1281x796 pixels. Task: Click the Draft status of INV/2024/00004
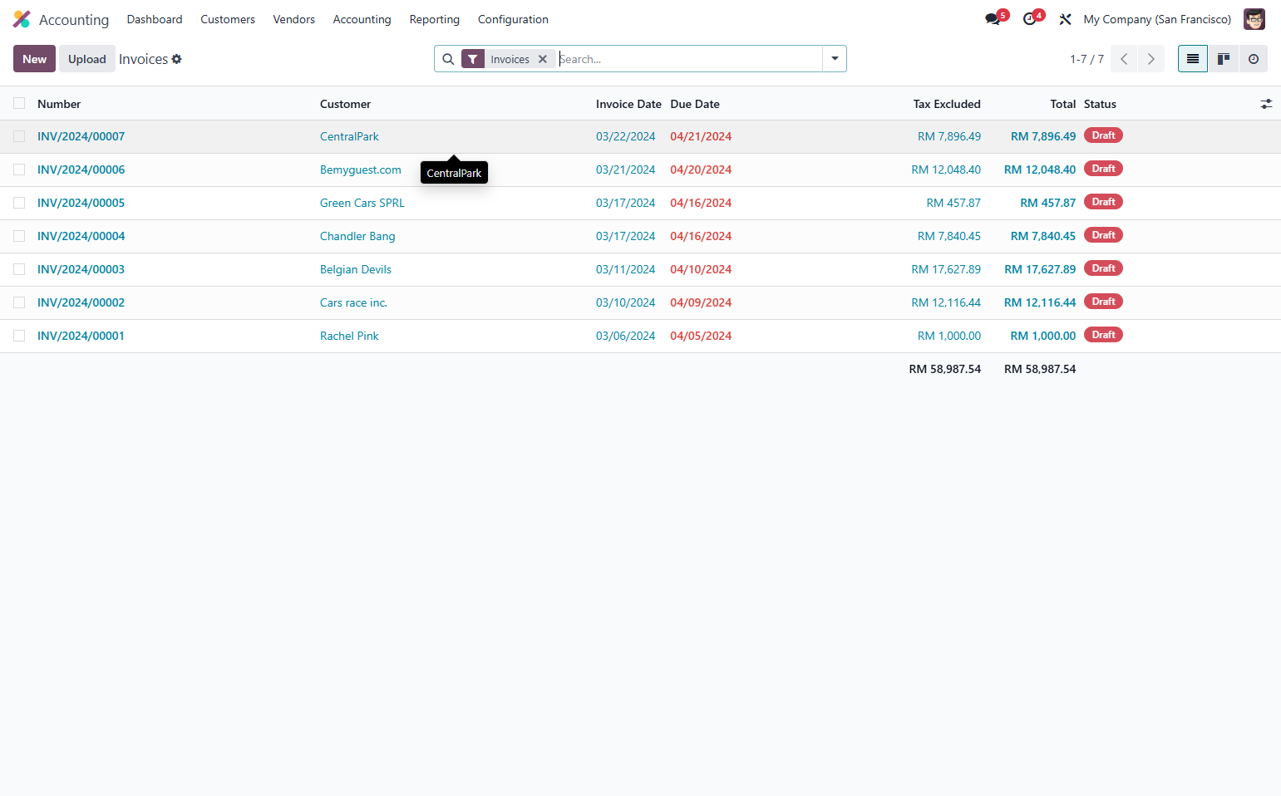[x=1103, y=235]
